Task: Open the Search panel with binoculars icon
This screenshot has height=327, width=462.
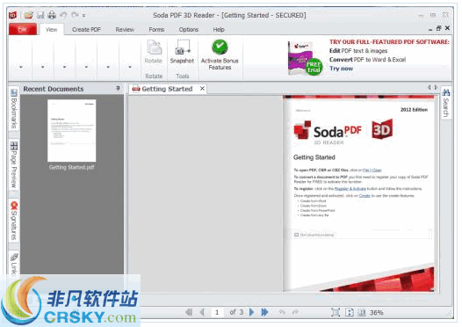Action: [446, 103]
